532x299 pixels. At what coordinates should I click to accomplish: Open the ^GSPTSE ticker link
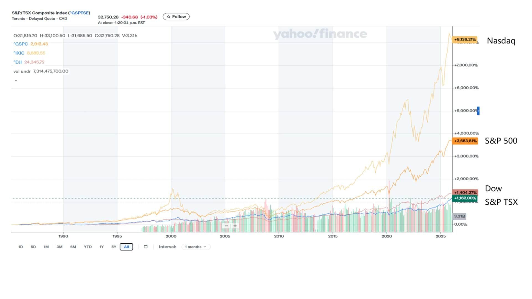coord(79,13)
